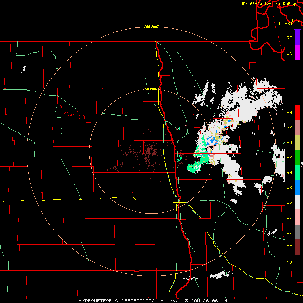Select the gray GC legend color swatch
Screen dimensions: 303x303
pyautogui.click(x=297, y=232)
